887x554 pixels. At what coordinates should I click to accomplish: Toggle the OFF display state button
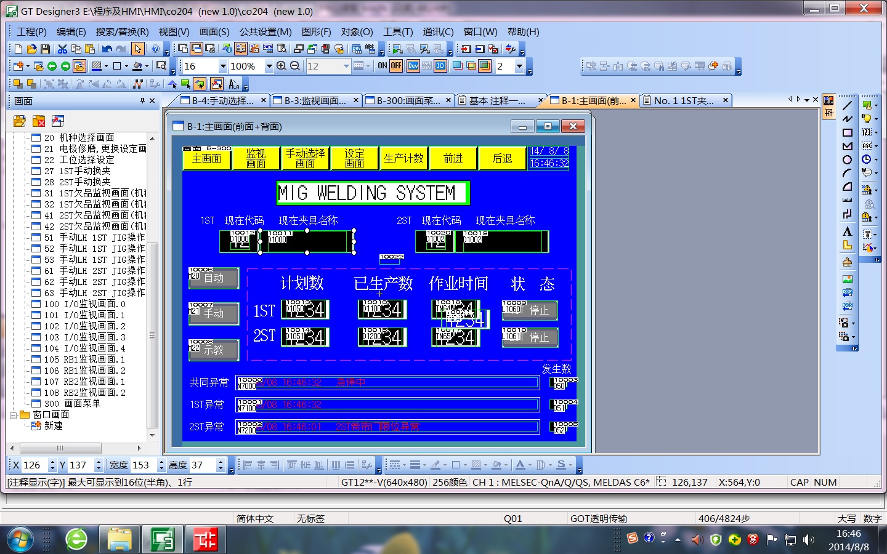tap(396, 66)
